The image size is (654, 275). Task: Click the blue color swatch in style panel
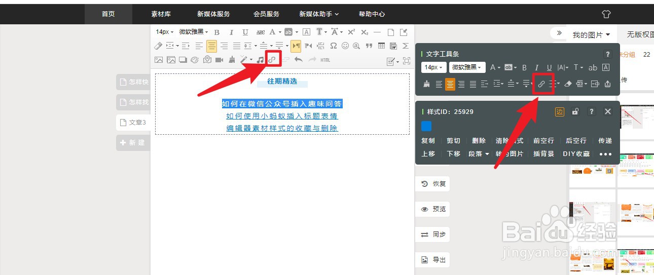[x=426, y=126]
